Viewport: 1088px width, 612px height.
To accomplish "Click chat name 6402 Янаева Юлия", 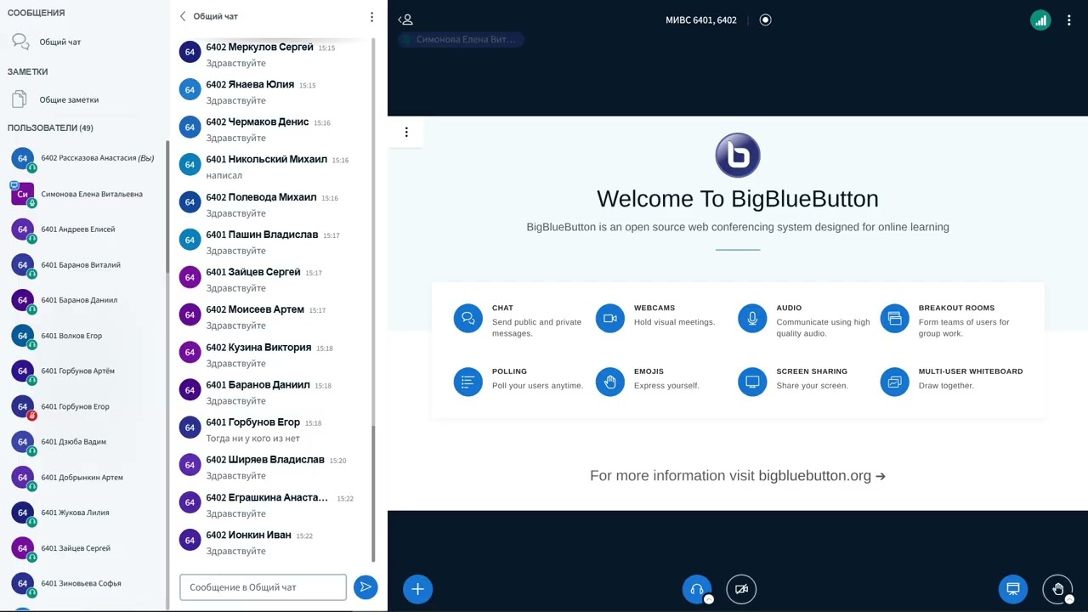I will pos(250,84).
